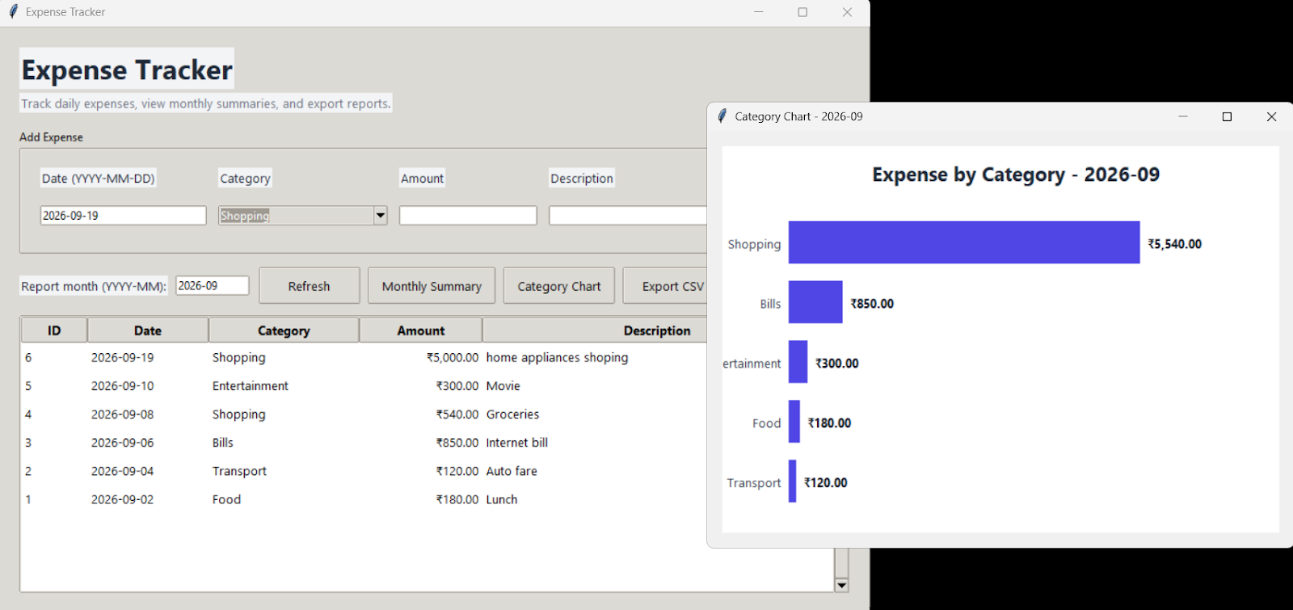Maximize the Expense Tracker main window
The image size is (1293, 610).
[802, 12]
